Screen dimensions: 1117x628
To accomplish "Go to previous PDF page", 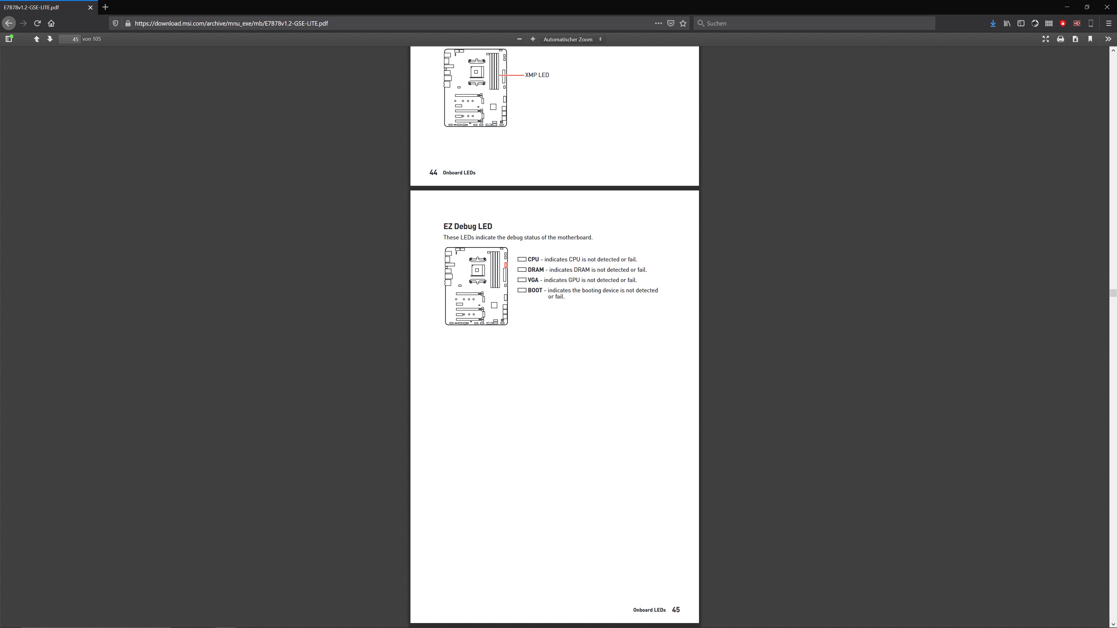I will [x=36, y=39].
